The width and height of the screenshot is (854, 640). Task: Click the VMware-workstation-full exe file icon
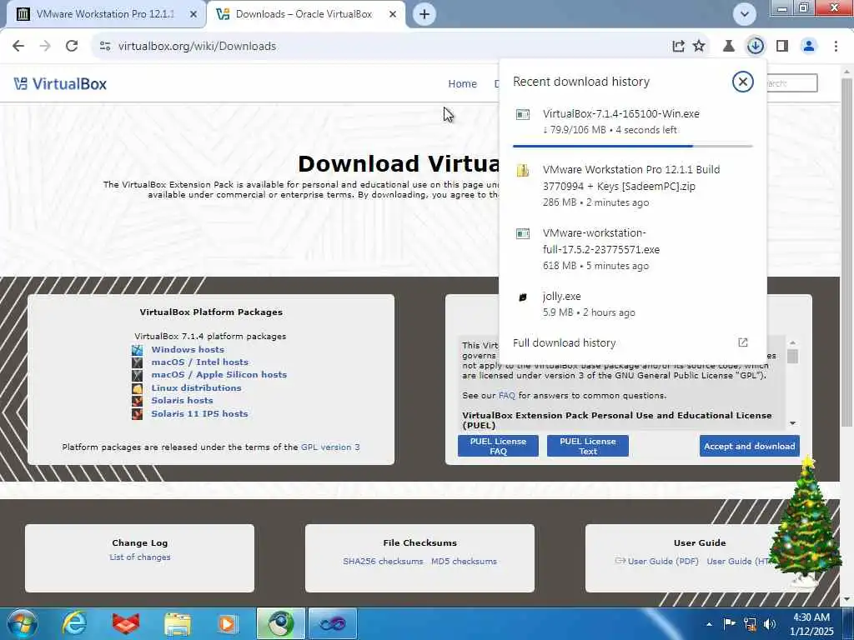coord(523,233)
